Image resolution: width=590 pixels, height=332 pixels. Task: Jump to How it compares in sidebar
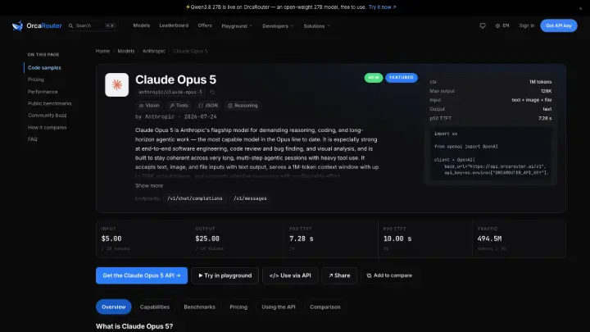click(47, 127)
